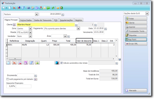The height and width of the screenshot is (99, 154).
Task: Select the Página Principal tab
Action: point(11,20)
